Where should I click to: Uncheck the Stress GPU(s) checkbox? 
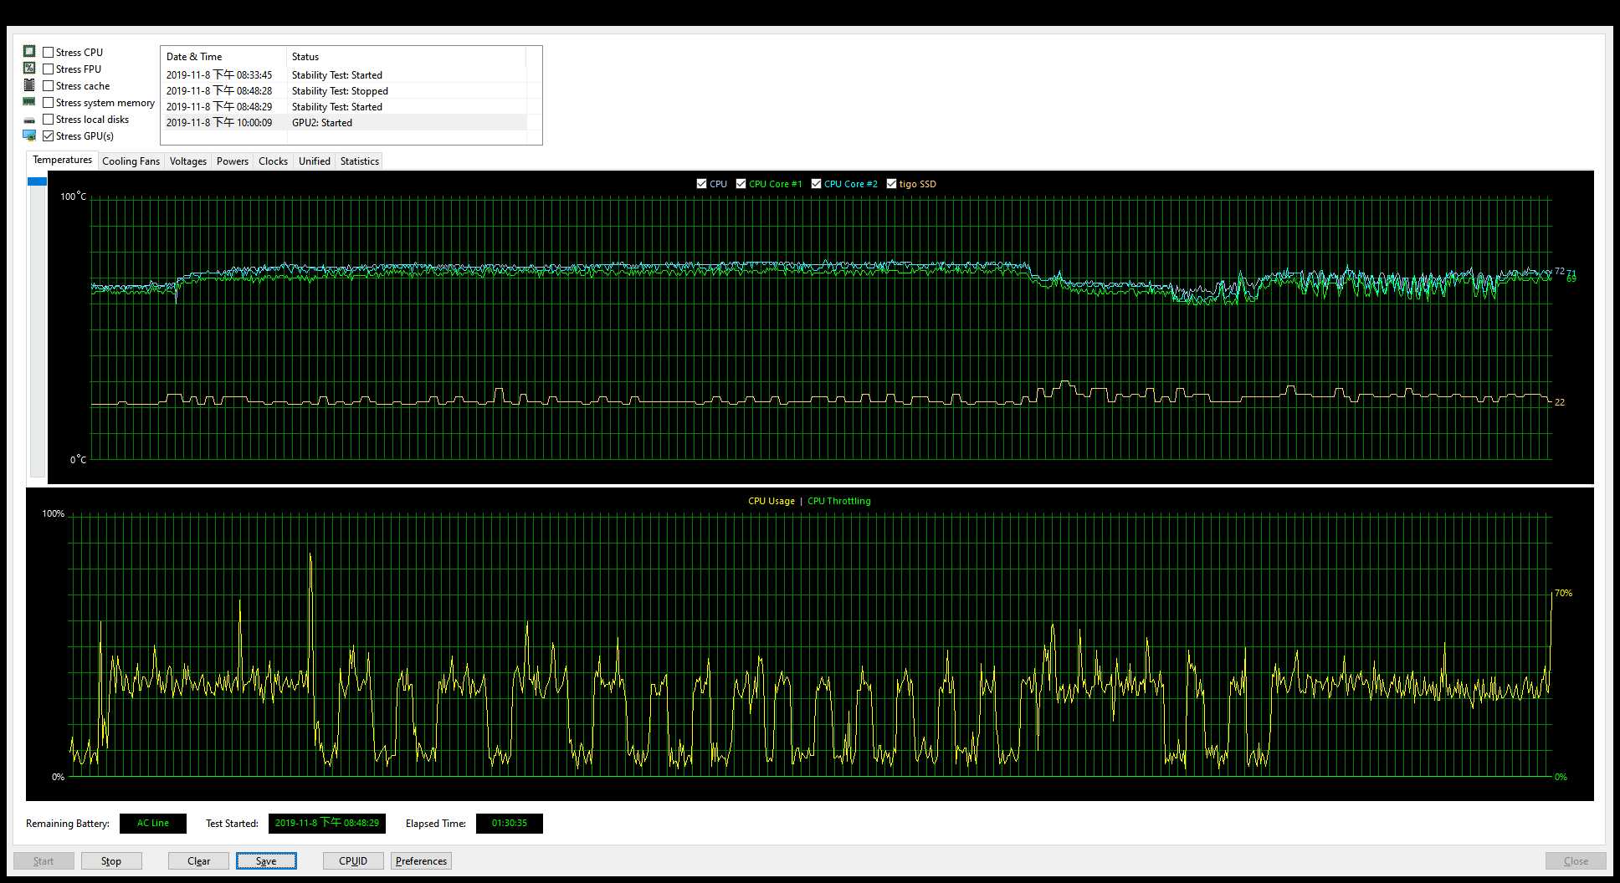click(x=48, y=135)
